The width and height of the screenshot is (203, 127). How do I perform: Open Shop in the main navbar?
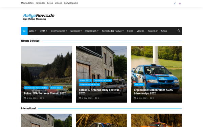click(x=164, y=31)
